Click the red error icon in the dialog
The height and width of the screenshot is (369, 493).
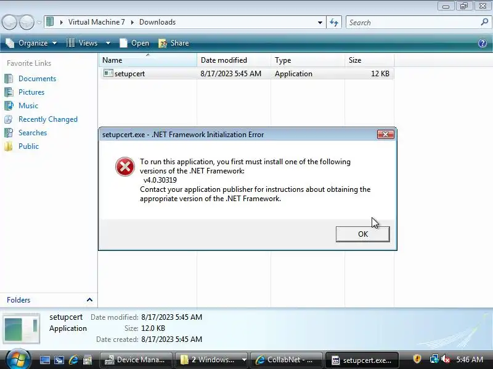[125, 167]
